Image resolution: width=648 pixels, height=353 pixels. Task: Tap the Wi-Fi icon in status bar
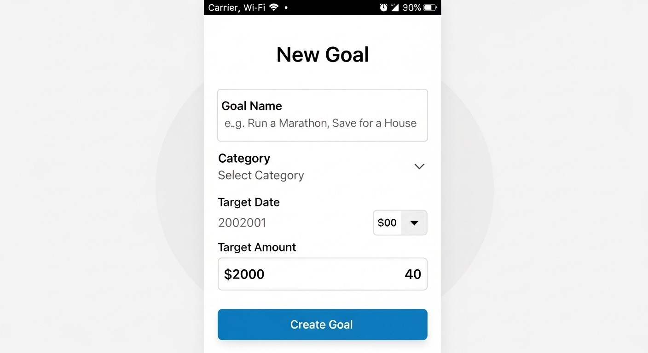click(x=274, y=7)
